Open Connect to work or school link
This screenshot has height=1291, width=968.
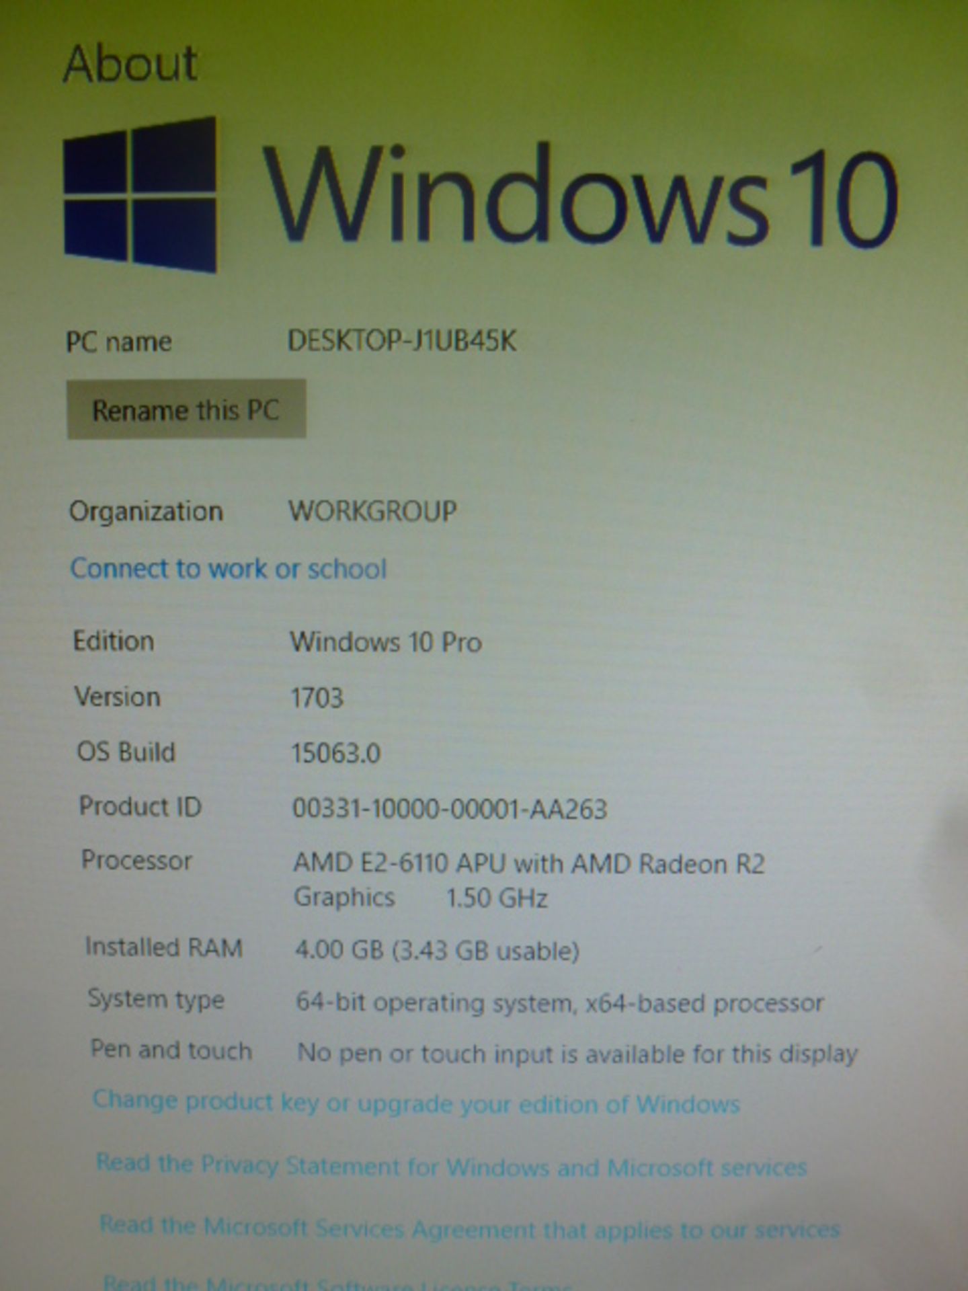[x=229, y=569]
